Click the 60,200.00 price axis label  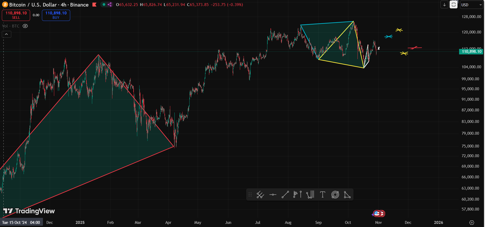[470, 199]
